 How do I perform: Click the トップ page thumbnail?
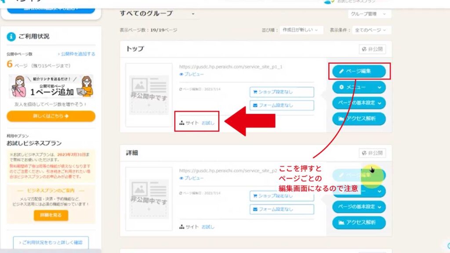(x=149, y=95)
